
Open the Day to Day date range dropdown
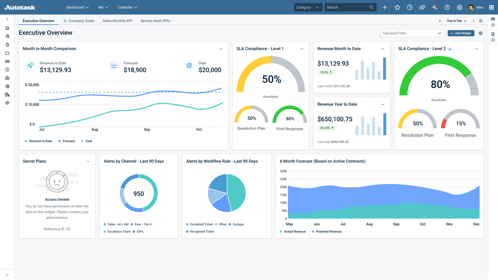click(x=456, y=21)
